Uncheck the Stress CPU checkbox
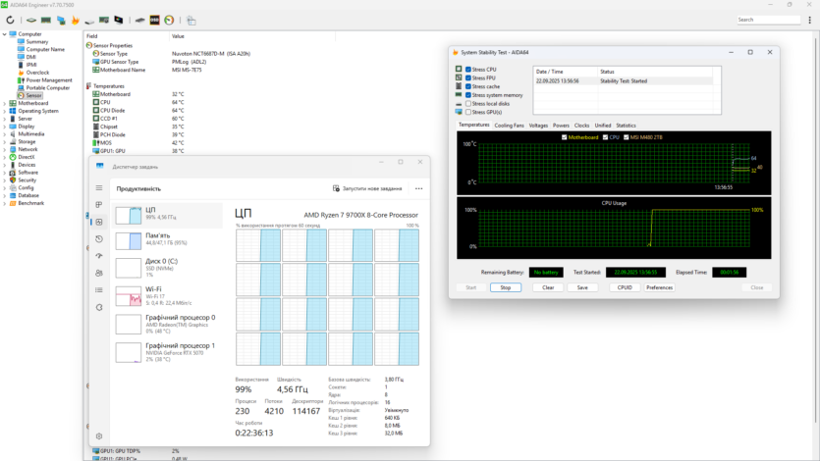820x461 pixels. (x=467, y=70)
